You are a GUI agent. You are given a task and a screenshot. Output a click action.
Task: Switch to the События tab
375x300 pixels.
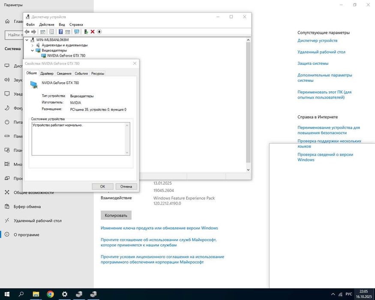coord(81,73)
